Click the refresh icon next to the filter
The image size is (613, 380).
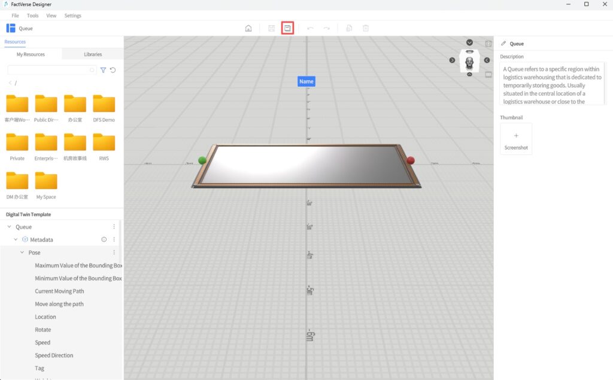[x=113, y=70]
